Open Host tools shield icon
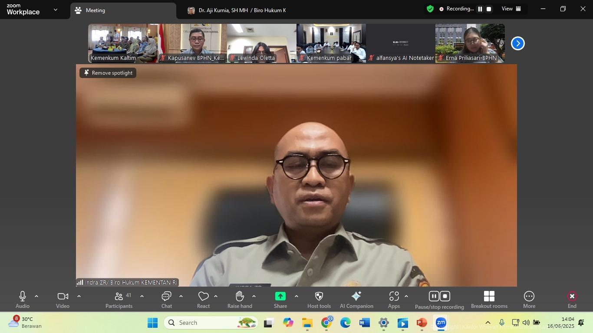593x333 pixels. point(319,300)
